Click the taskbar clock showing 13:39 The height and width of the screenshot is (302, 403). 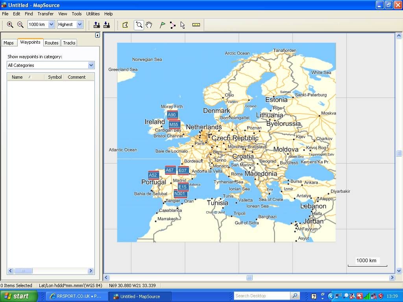(392, 296)
